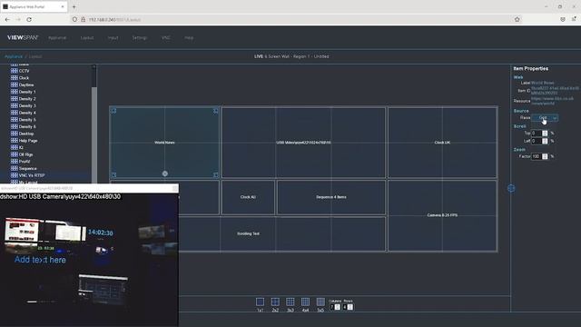
Task: Open the VNC menu
Action: (x=165, y=38)
